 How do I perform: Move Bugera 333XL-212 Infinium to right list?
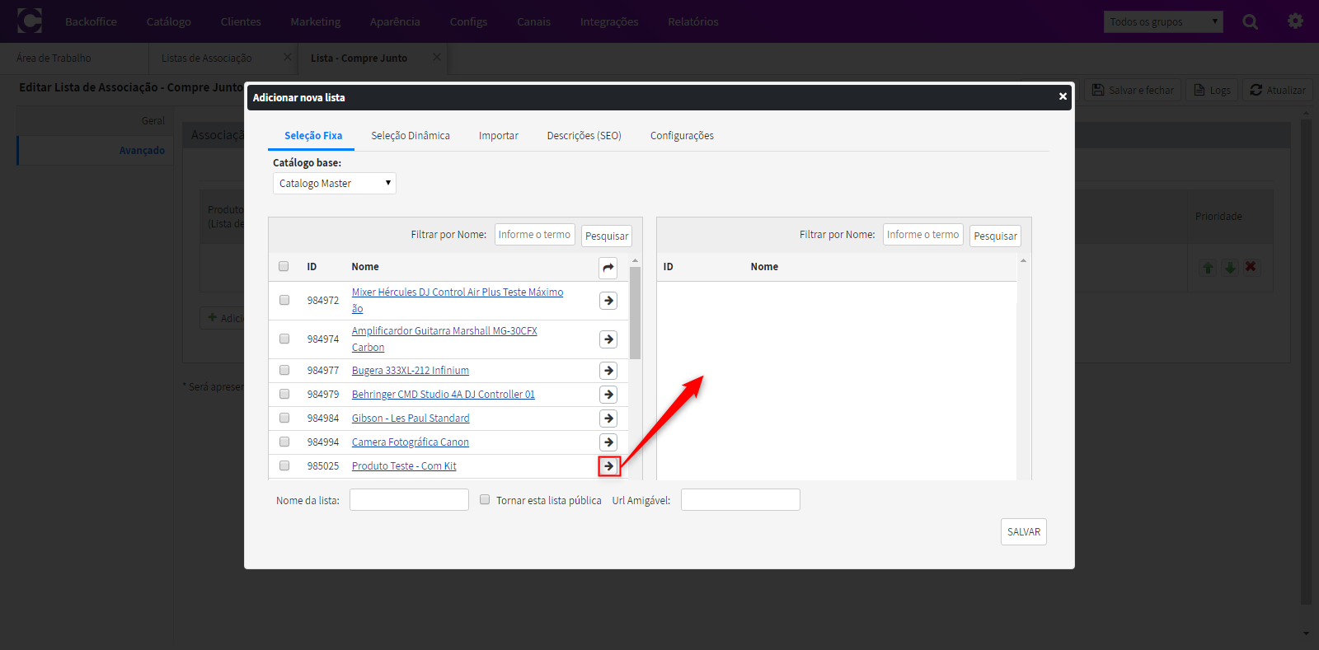coord(608,371)
